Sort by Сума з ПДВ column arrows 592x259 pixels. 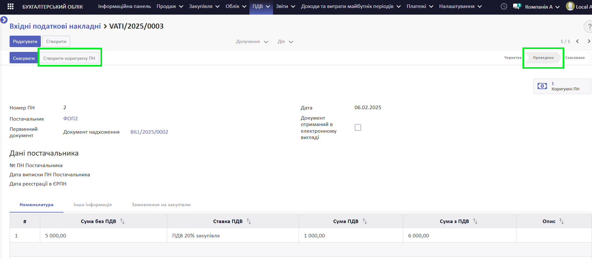click(x=475, y=221)
